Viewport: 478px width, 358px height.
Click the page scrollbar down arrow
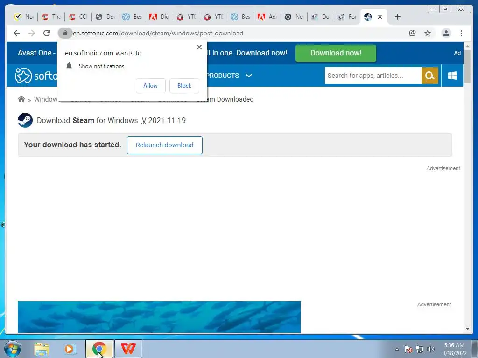coord(468,329)
